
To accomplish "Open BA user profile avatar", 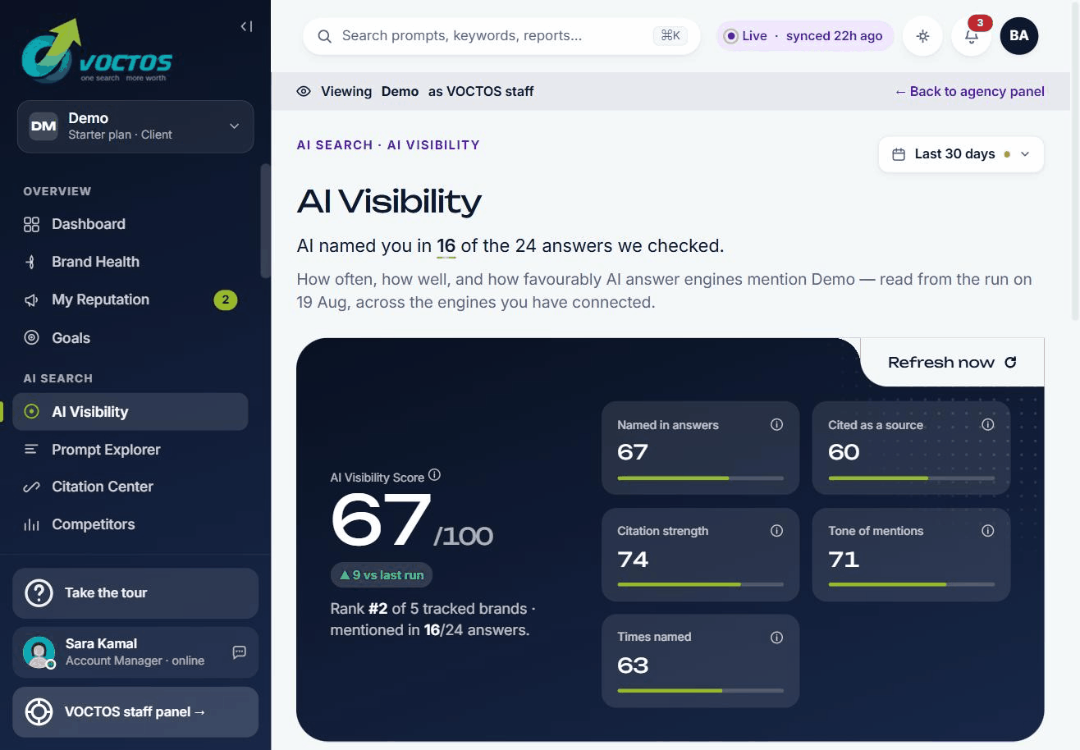I will point(1019,36).
